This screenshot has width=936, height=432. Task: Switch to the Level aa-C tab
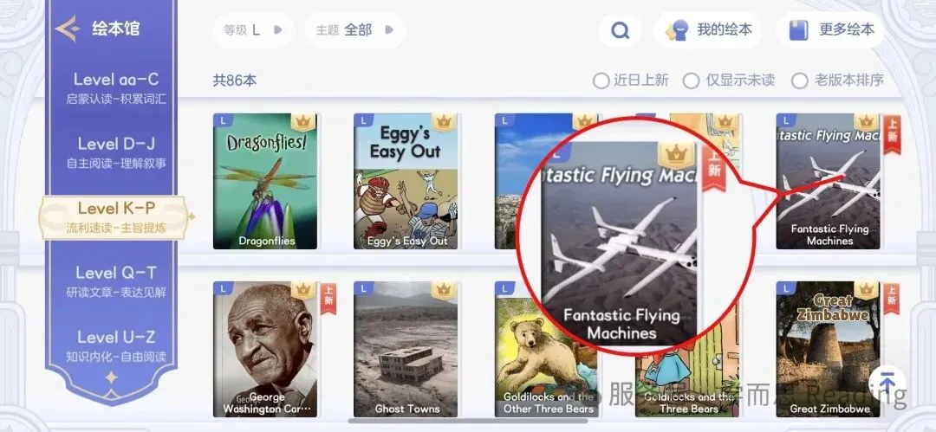point(116,88)
